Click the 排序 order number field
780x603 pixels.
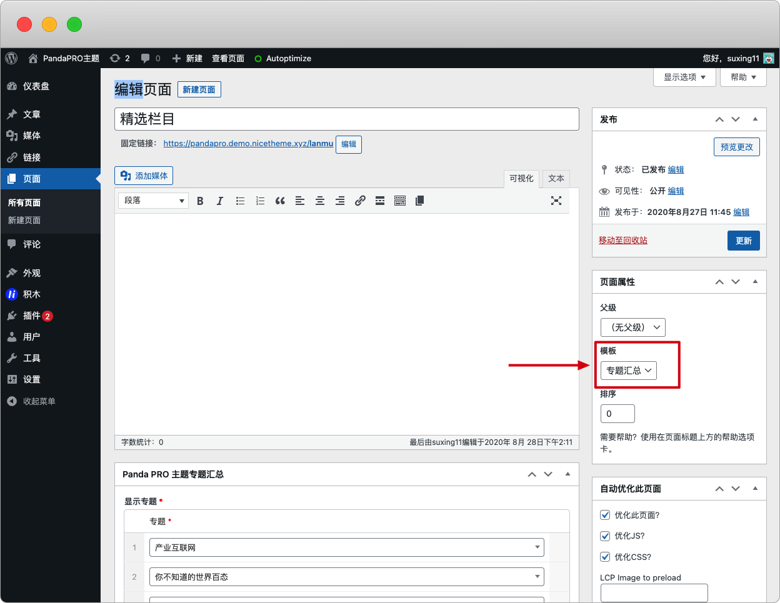coord(617,414)
